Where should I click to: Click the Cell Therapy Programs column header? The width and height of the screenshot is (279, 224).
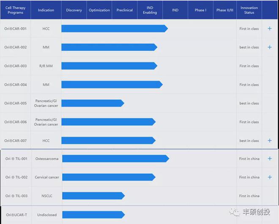tap(16, 10)
